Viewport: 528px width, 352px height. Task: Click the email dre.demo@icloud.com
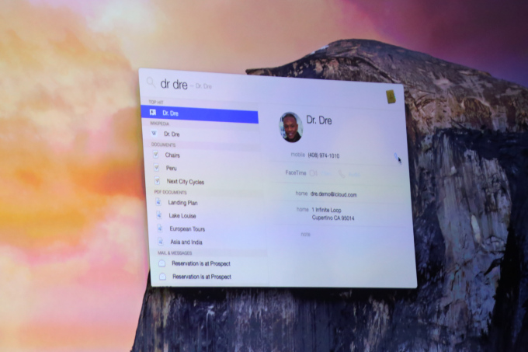[x=333, y=194]
